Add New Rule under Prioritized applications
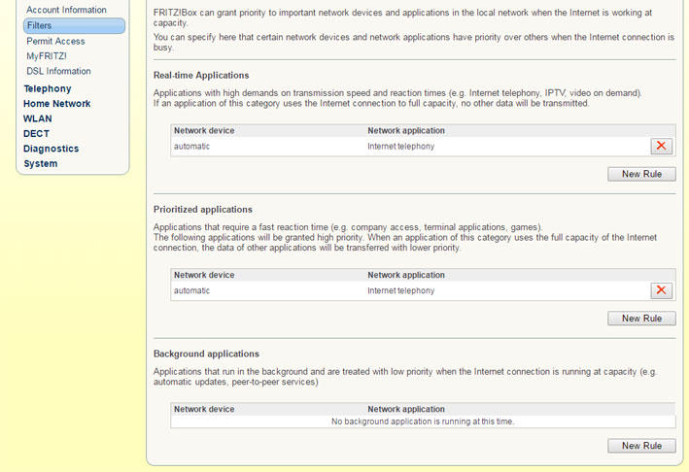The height and width of the screenshot is (472, 689). point(641,319)
